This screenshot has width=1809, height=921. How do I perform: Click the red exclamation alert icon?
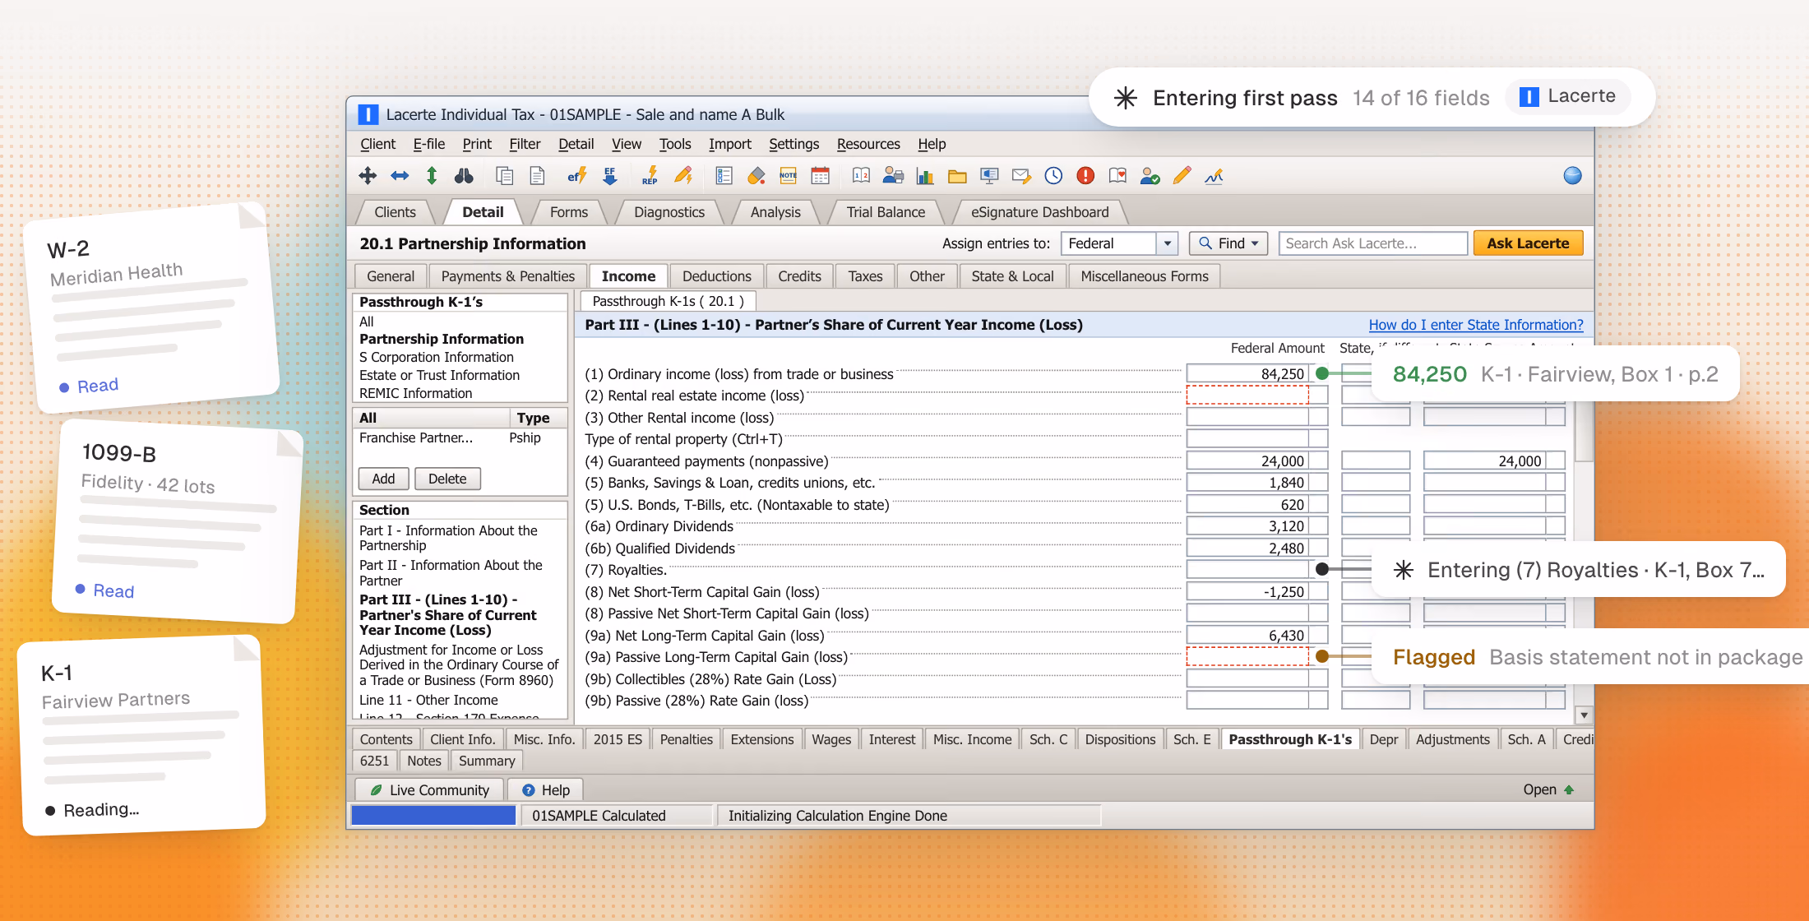click(1085, 176)
